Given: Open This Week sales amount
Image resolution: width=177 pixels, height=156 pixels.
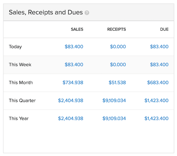Looking at the screenshot, I should [x=74, y=65].
